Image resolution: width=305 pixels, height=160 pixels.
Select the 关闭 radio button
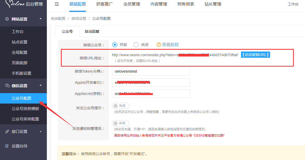(x=136, y=45)
